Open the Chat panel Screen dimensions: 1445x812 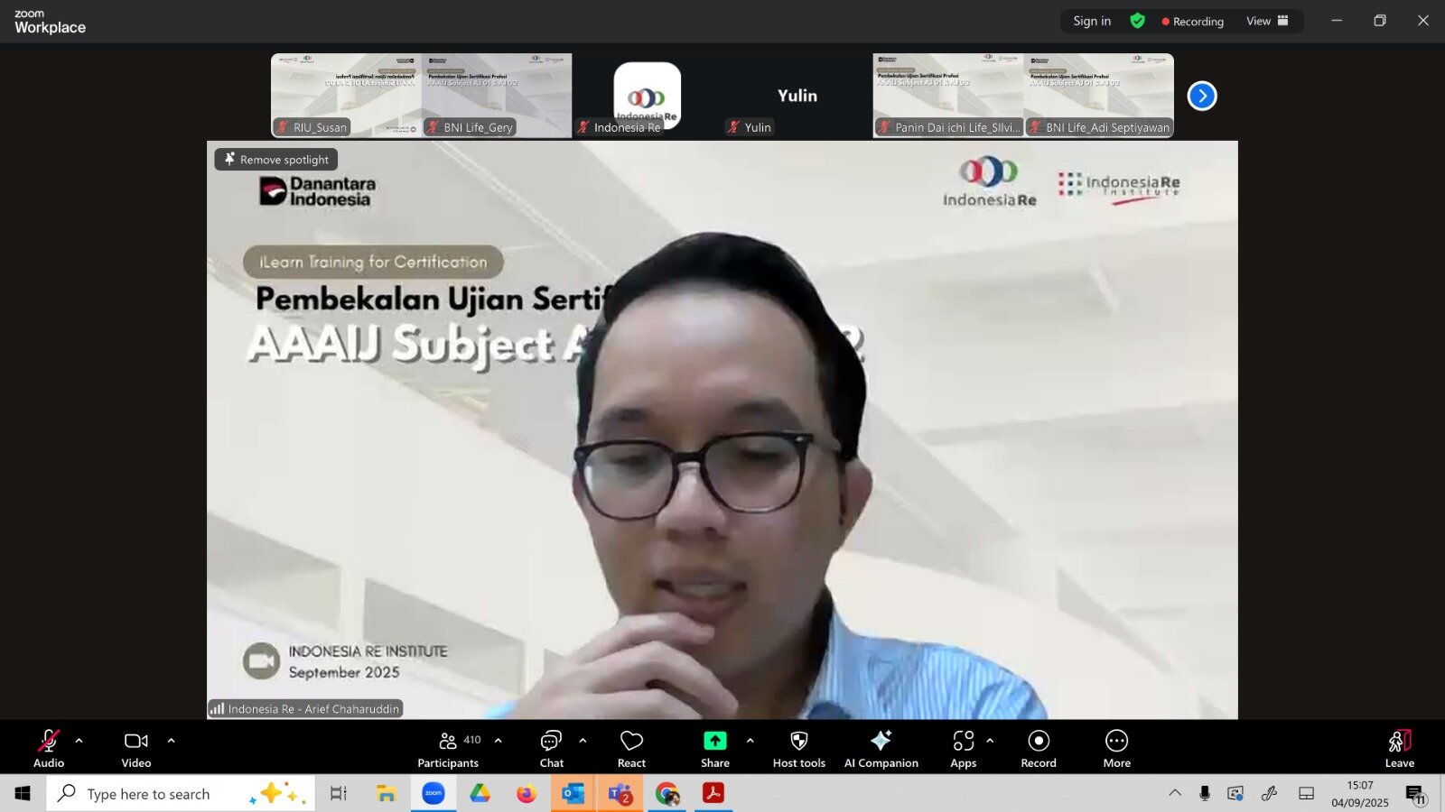click(x=551, y=748)
